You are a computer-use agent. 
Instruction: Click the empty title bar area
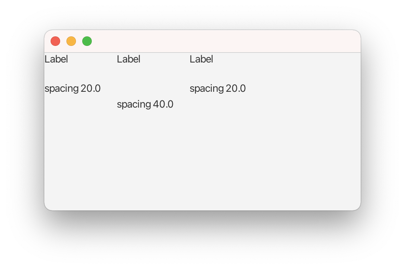coord(221,41)
